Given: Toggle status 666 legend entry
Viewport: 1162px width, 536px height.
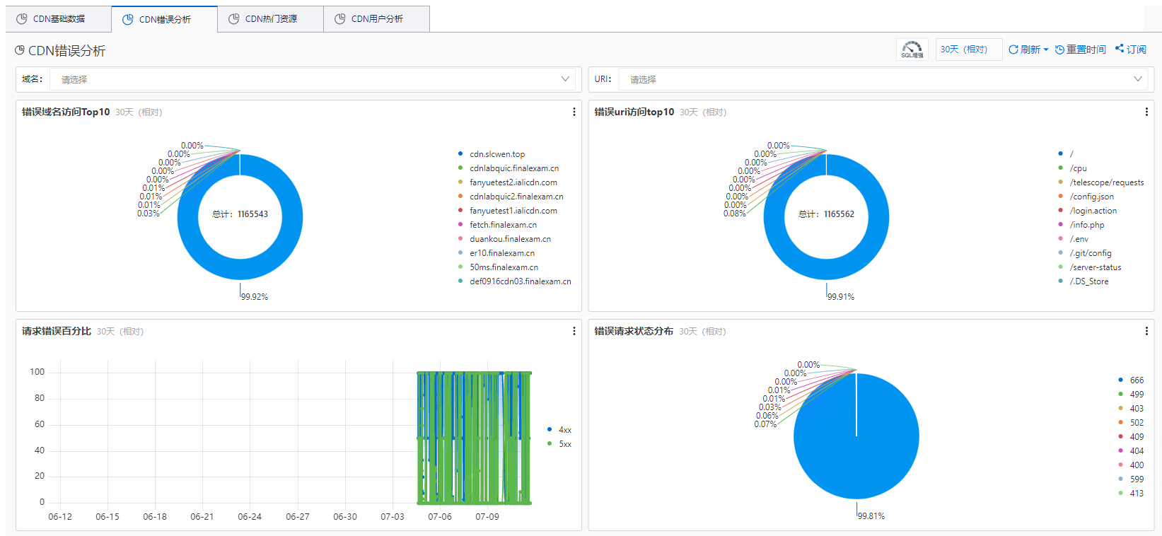Looking at the screenshot, I should click(1131, 380).
